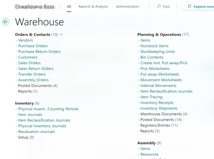The width and height of the screenshot is (214, 159).
Task: Click the back arrow icon beside Warehouse
Action: [6, 22]
